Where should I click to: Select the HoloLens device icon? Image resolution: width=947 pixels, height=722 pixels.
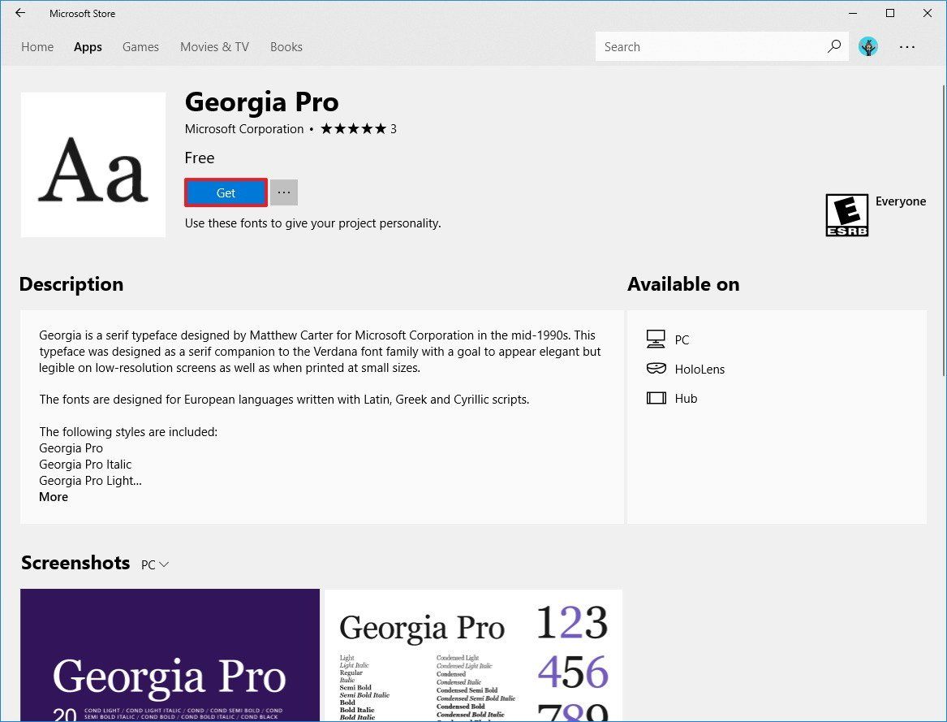[x=656, y=368]
